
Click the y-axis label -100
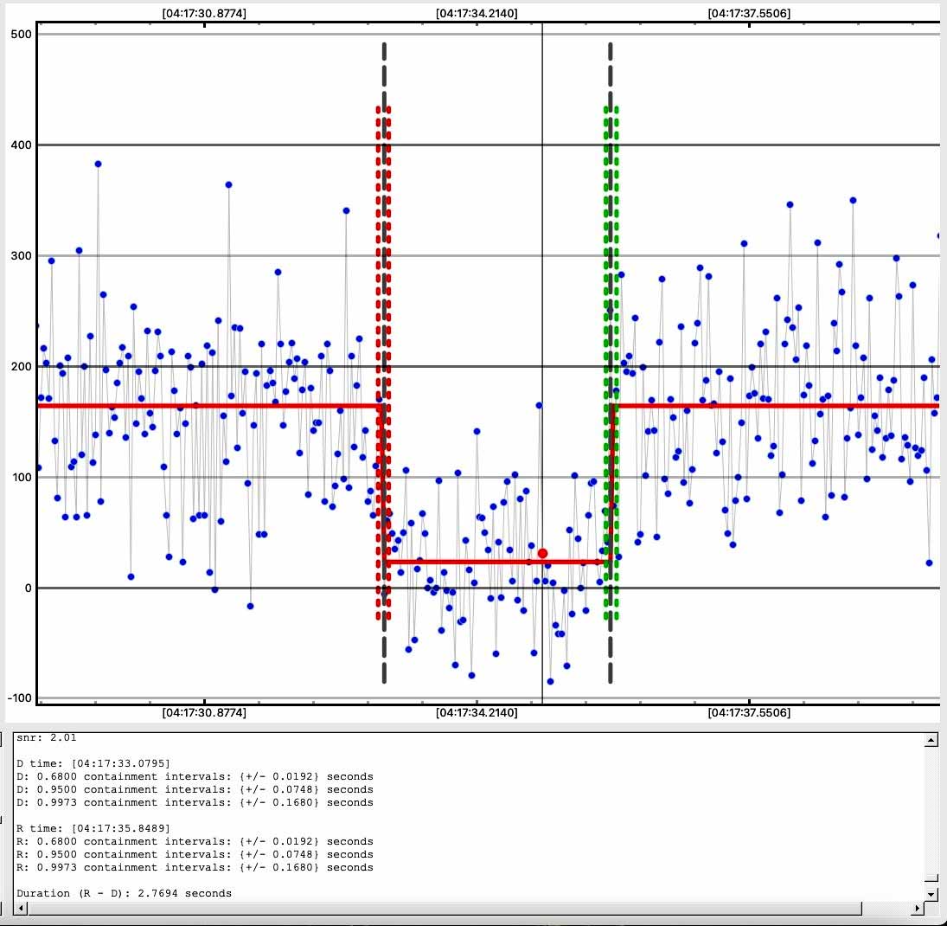[19, 698]
